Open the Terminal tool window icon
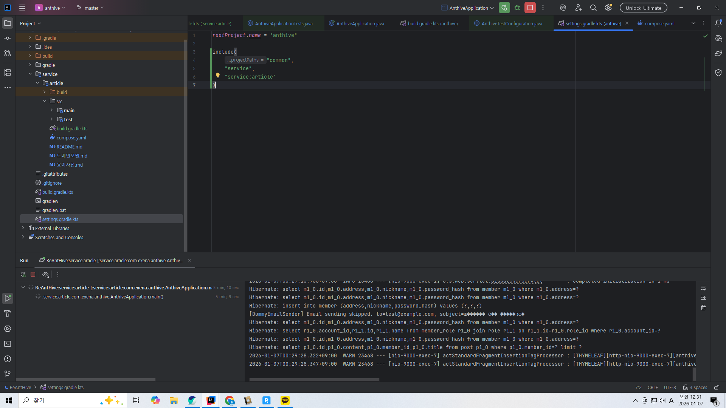Screen dimensions: 726x408 (x=8, y=344)
